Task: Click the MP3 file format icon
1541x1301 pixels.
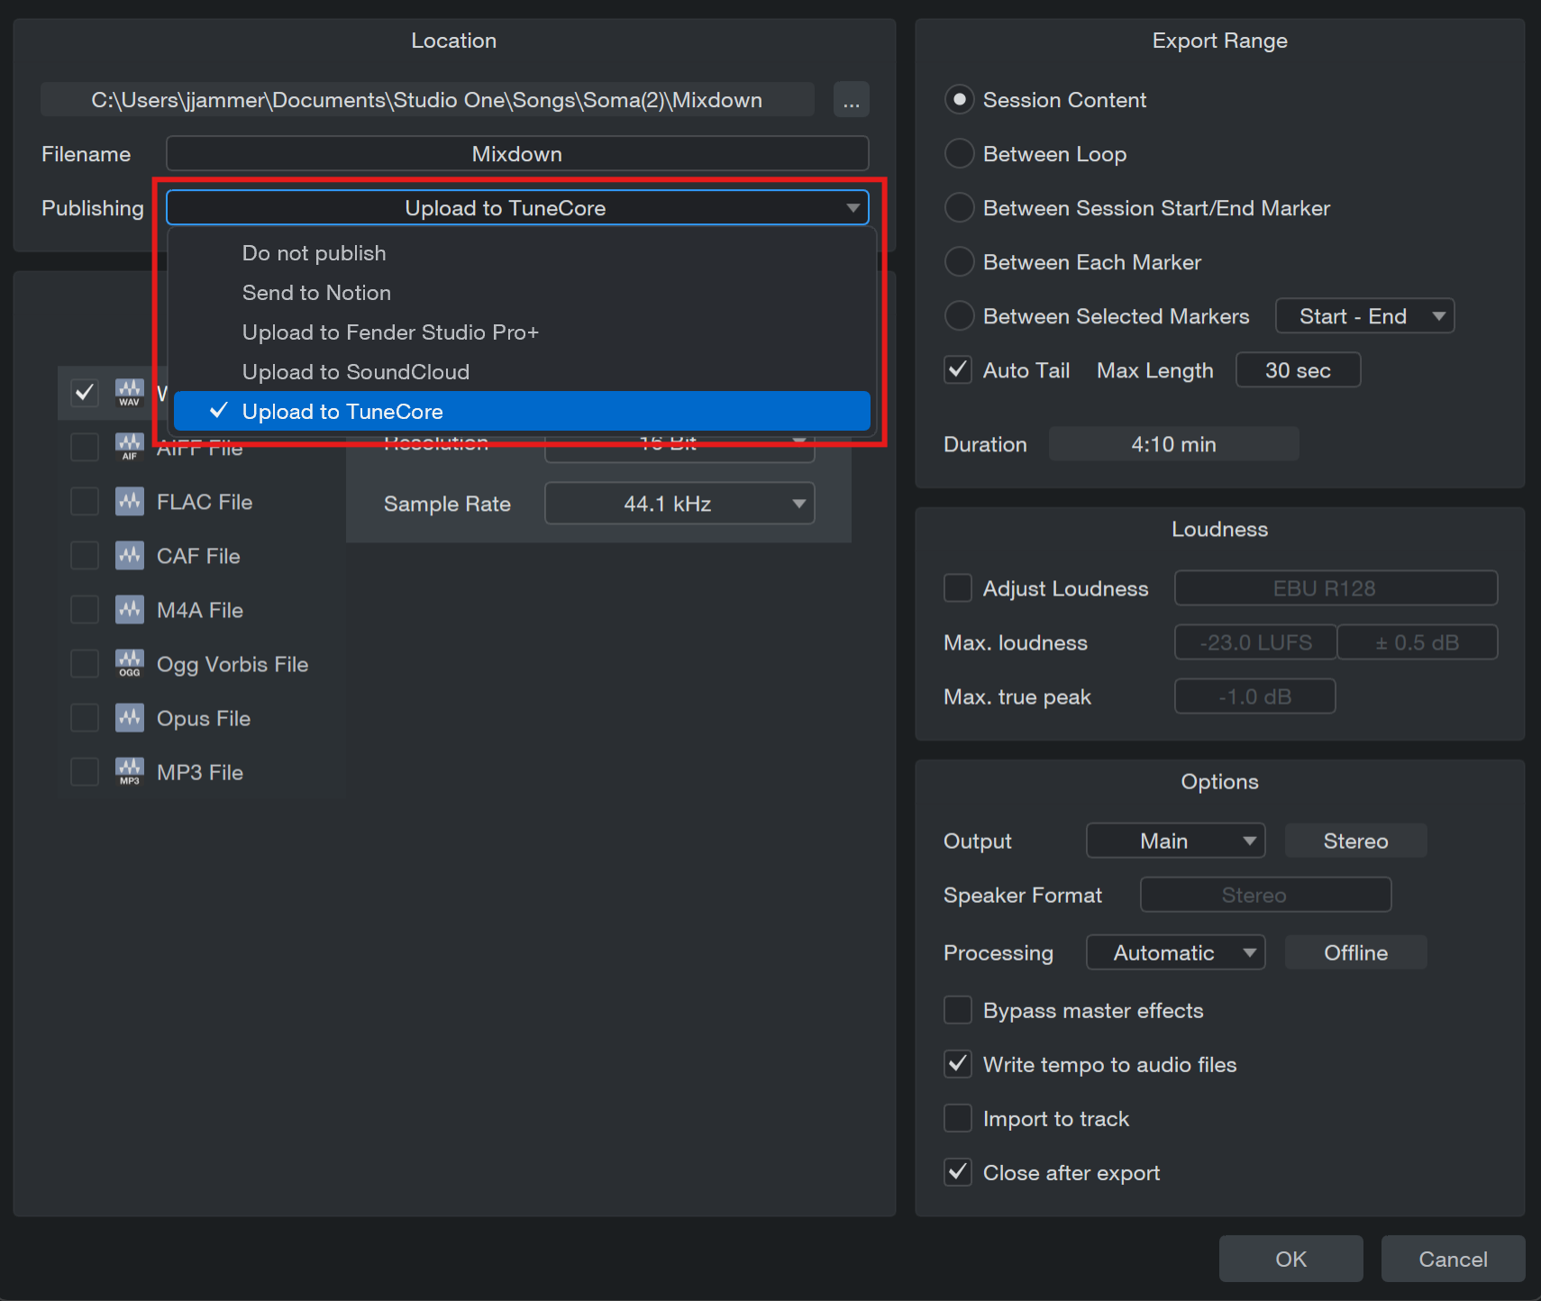Action: (x=130, y=771)
